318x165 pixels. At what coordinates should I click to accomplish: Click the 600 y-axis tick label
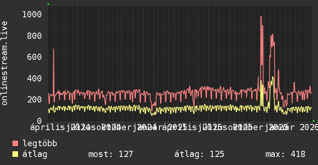[34, 57]
